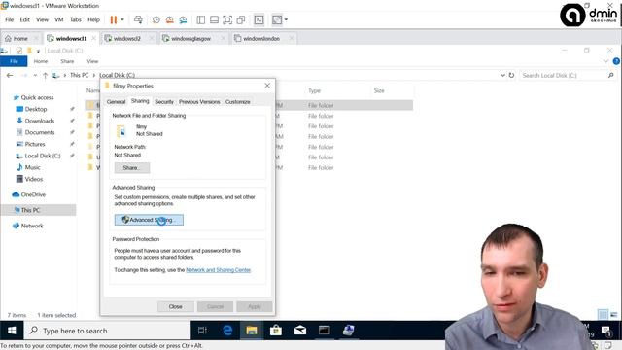Click the Windows Start button
Screen dimensions: 622x350
coord(12,331)
